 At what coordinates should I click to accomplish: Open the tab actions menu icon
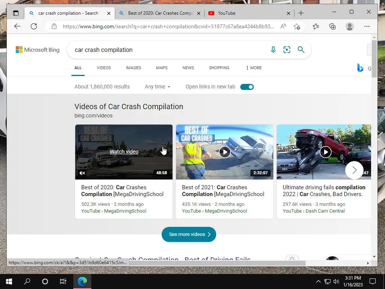16,13
